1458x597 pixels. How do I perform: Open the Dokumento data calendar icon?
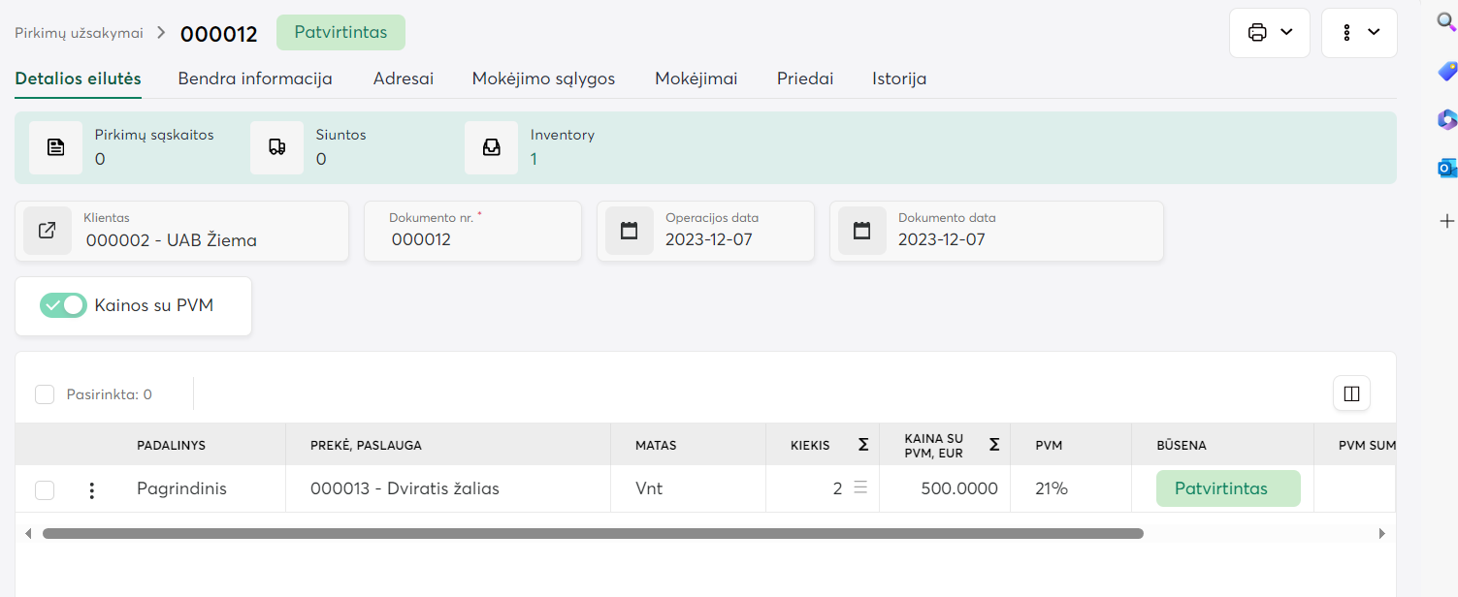click(861, 231)
